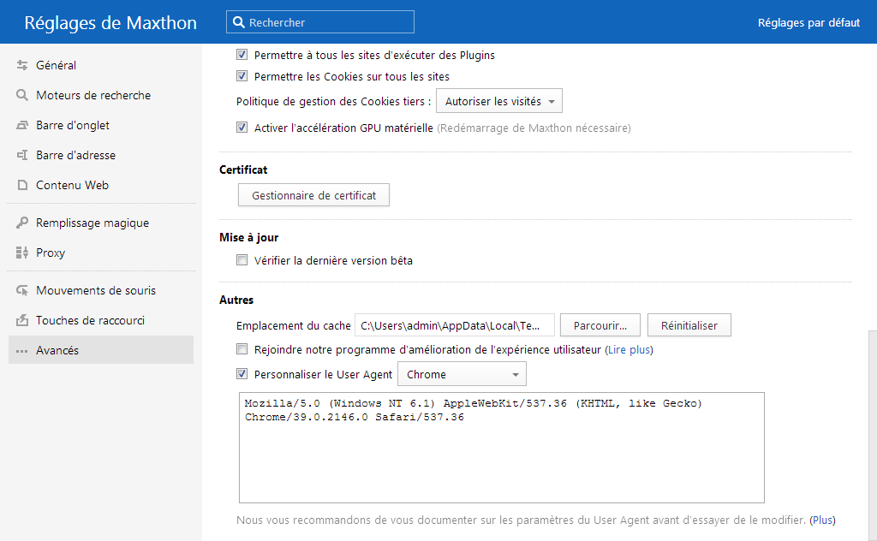This screenshot has width=877, height=541.
Task: Click the Certificat section heading
Action: click(243, 169)
